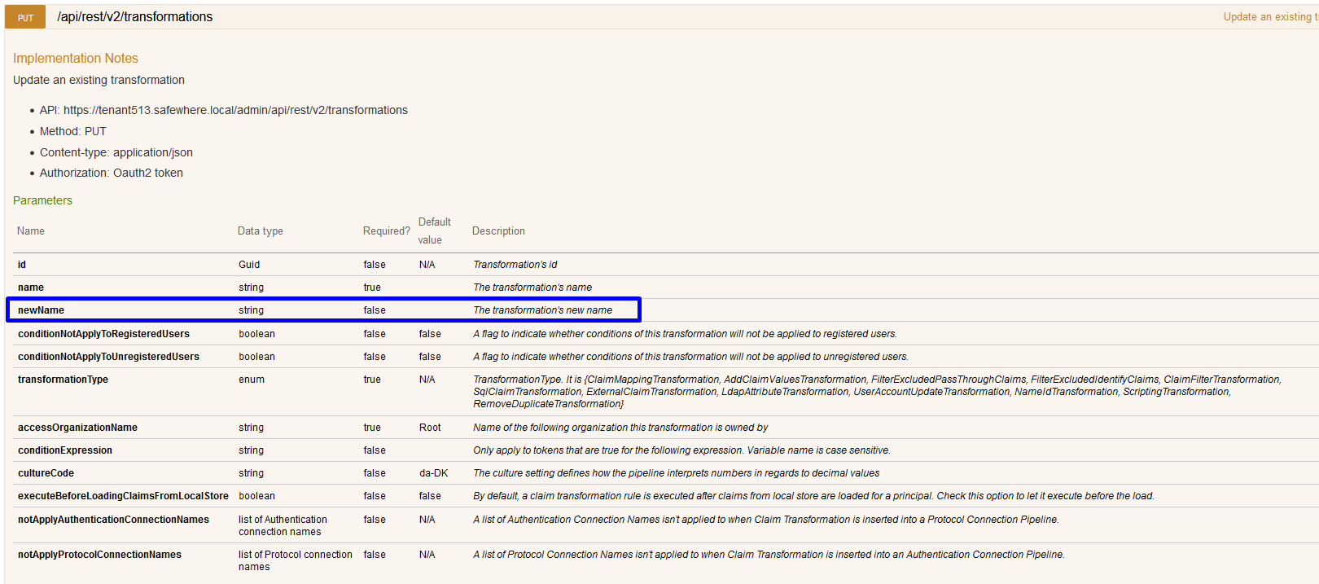
Task: Select the transformationType parameter name
Action: pyautogui.click(x=63, y=380)
